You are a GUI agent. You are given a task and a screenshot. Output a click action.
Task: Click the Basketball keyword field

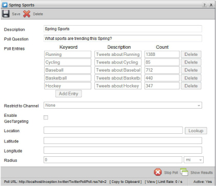68,78
